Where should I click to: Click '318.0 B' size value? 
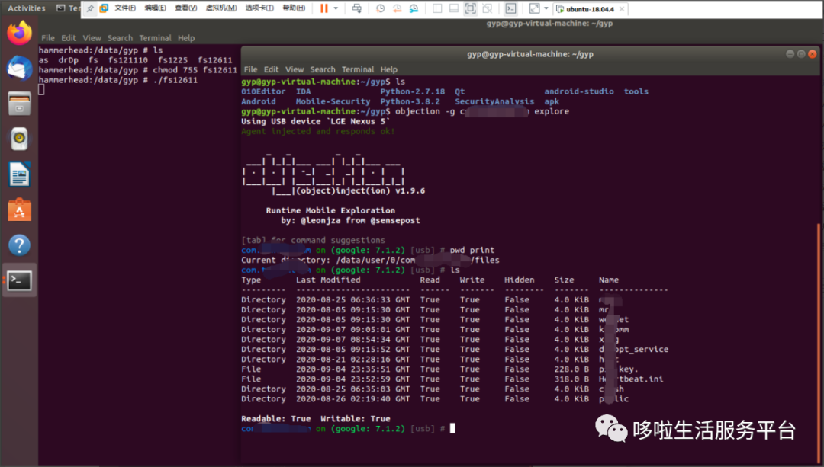pyautogui.click(x=571, y=379)
